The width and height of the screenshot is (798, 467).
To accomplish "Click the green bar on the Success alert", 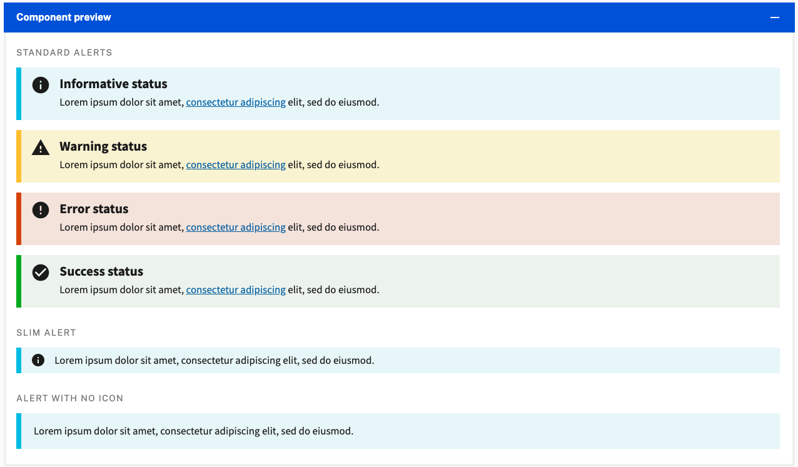I will pyautogui.click(x=18, y=281).
